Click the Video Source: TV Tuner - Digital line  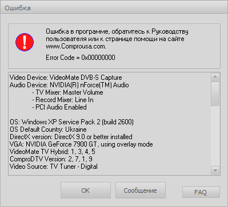tap(54, 167)
